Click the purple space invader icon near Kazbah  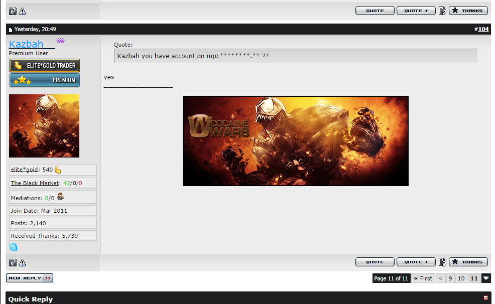click(x=60, y=40)
